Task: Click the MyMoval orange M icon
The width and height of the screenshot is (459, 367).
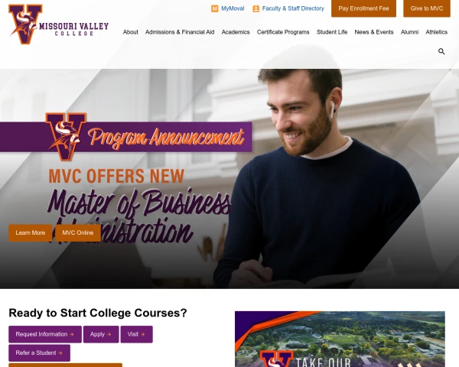Action: (214, 8)
